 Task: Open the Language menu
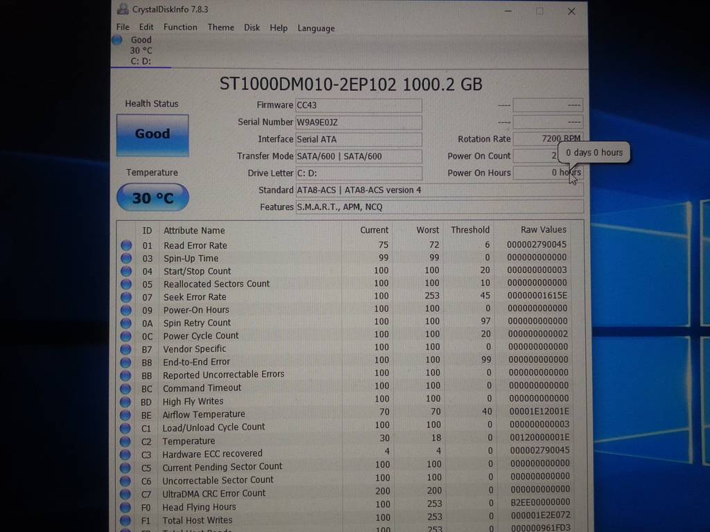coord(316,28)
